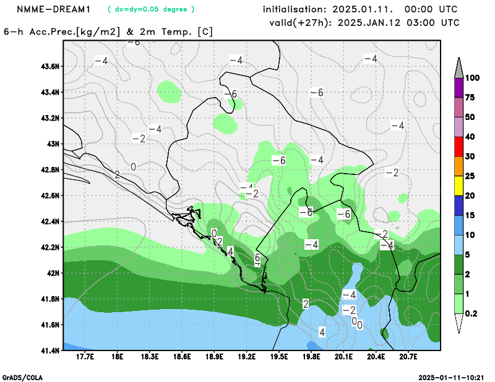Click the 20.7E longitude label
The image size is (495, 382).
coord(408,357)
